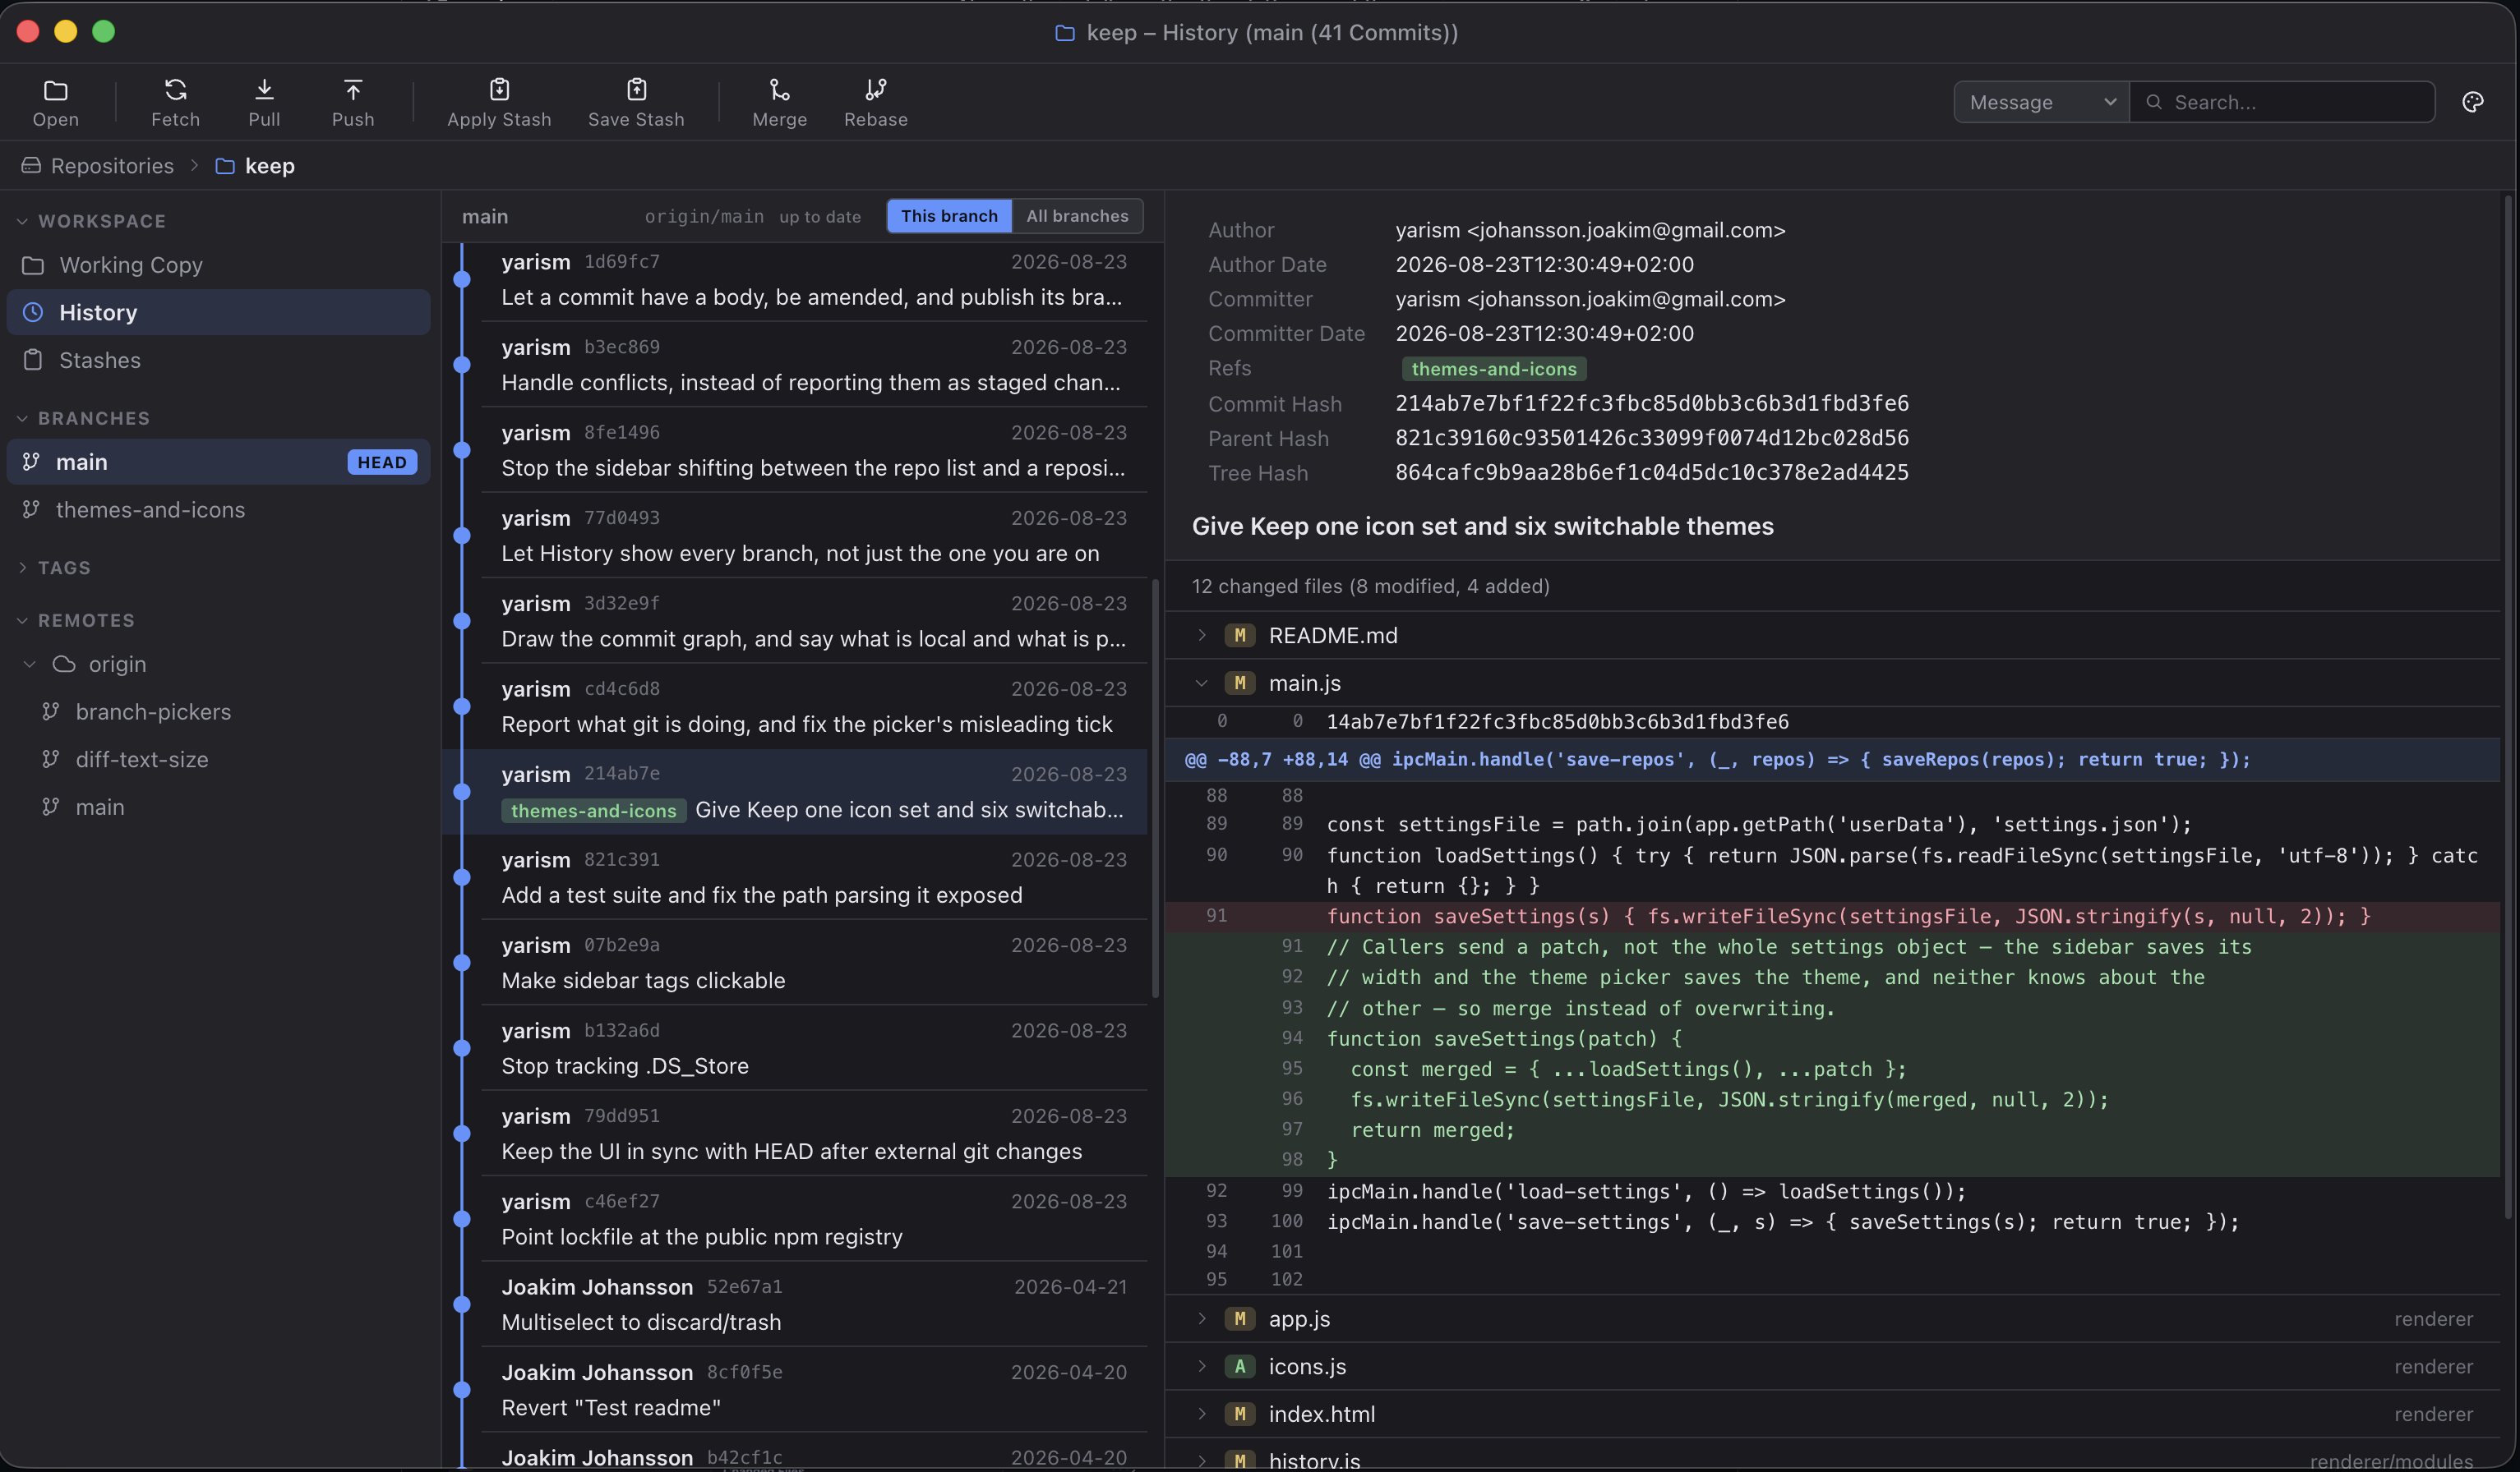
Task: Click the keep breadcrumb label
Action: [x=270, y=166]
